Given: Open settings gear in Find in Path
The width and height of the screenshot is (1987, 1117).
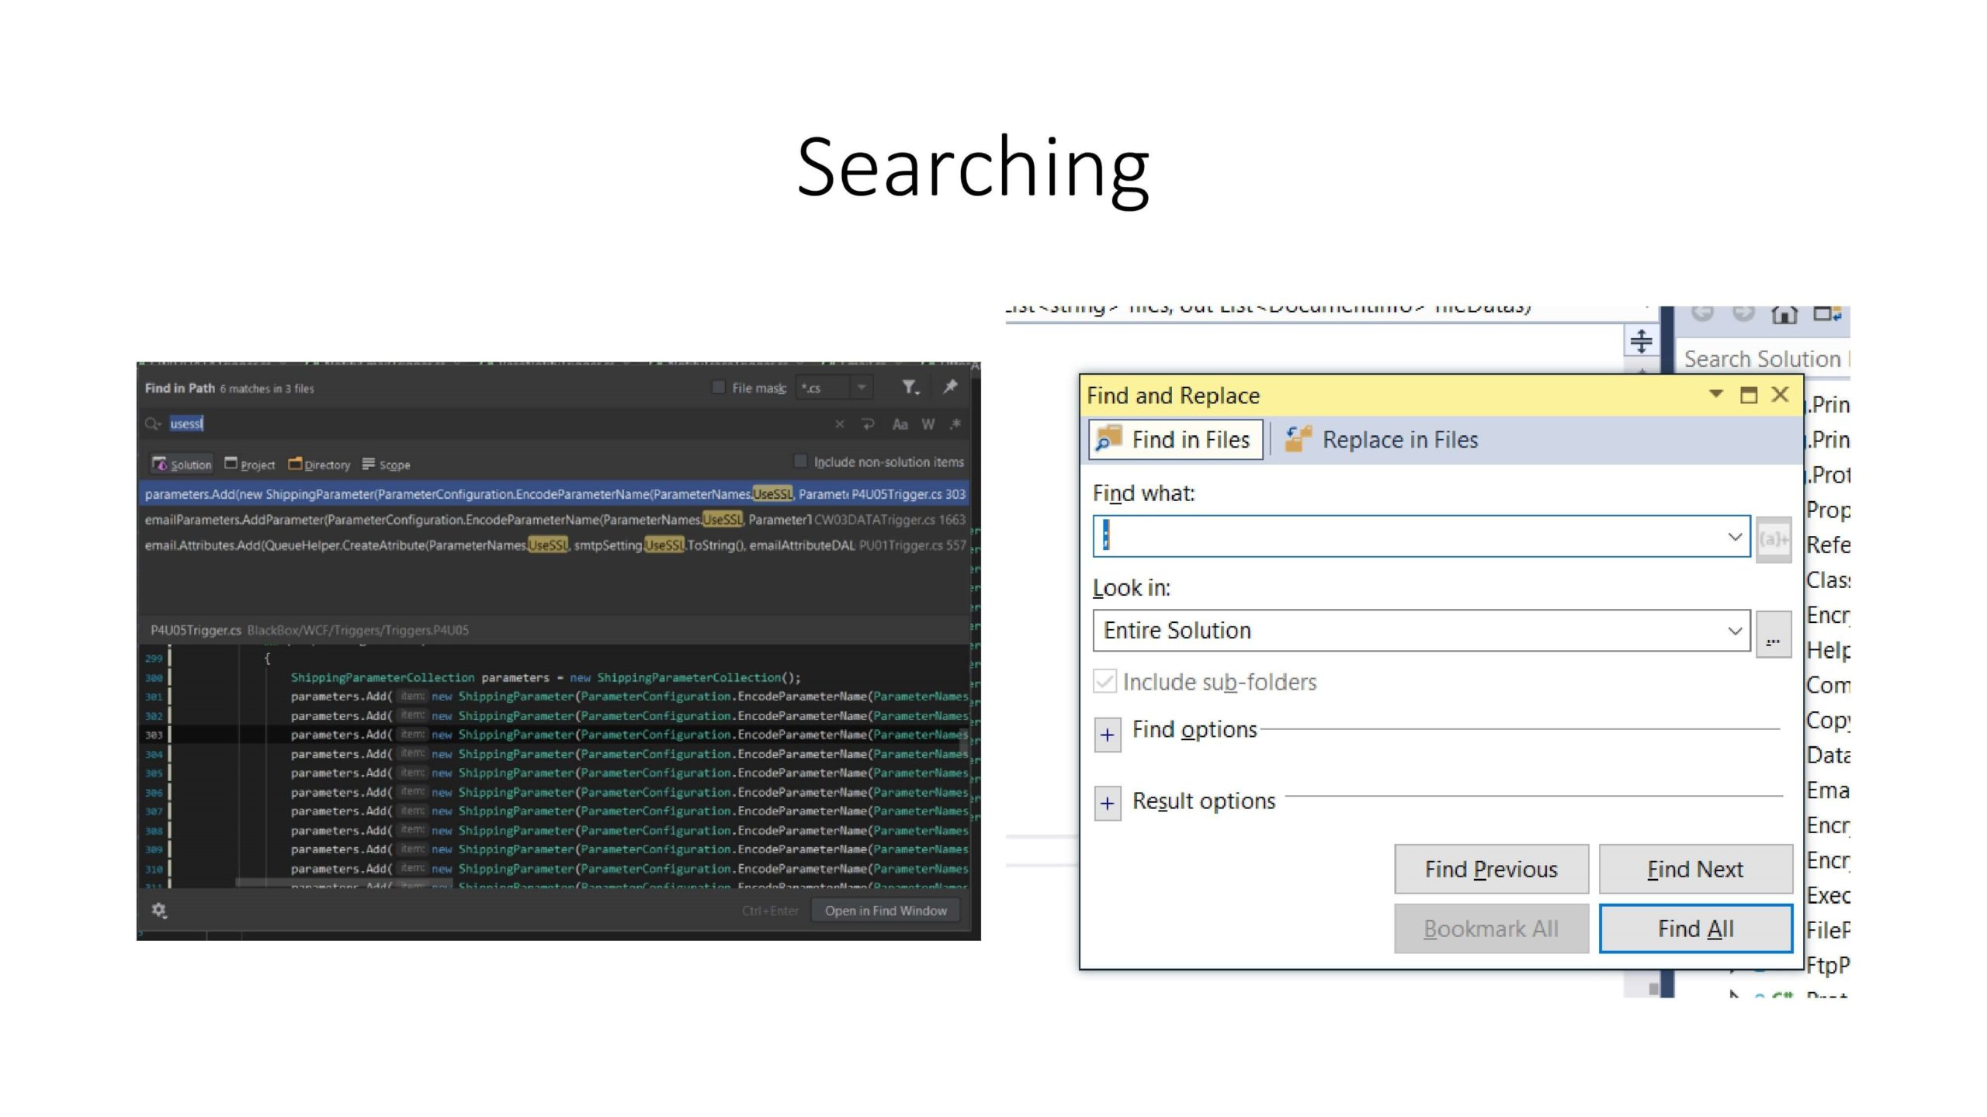Looking at the screenshot, I should [x=159, y=910].
